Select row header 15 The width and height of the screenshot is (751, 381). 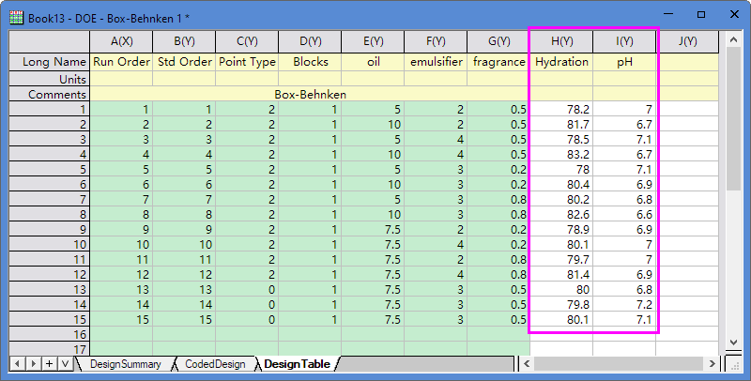pos(50,319)
